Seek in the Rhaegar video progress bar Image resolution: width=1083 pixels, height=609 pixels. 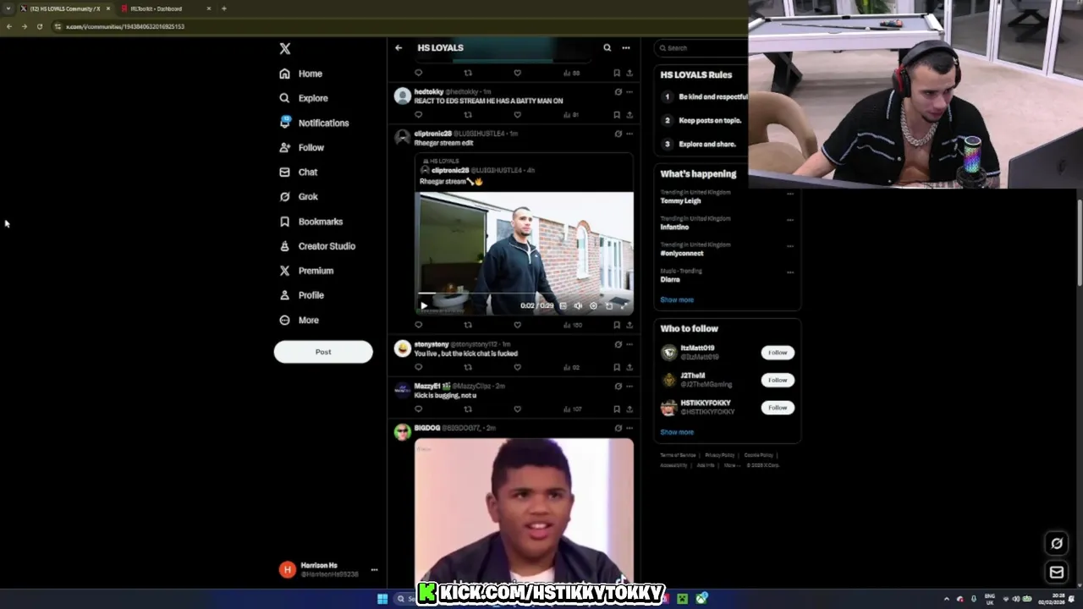pos(524,295)
